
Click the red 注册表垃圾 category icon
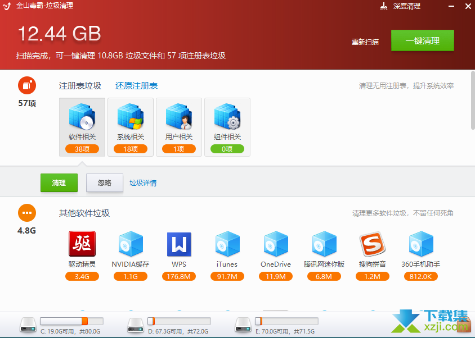pos(27,85)
